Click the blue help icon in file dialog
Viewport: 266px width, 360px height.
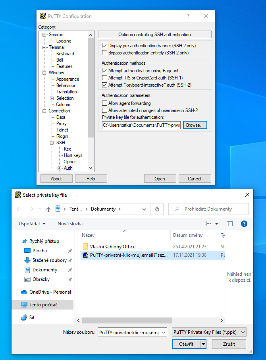coord(244,224)
